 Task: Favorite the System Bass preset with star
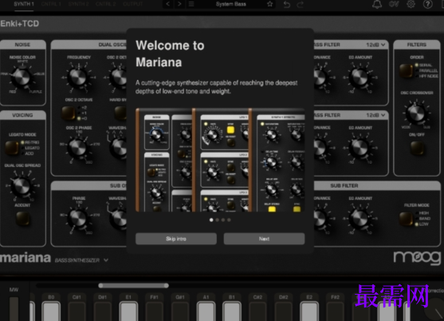[x=270, y=4]
